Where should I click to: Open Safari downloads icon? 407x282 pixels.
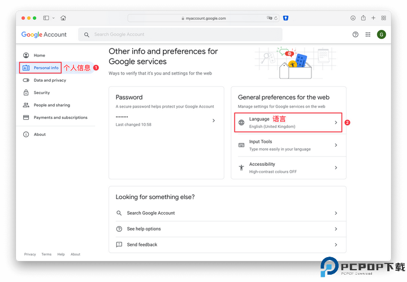click(x=353, y=18)
